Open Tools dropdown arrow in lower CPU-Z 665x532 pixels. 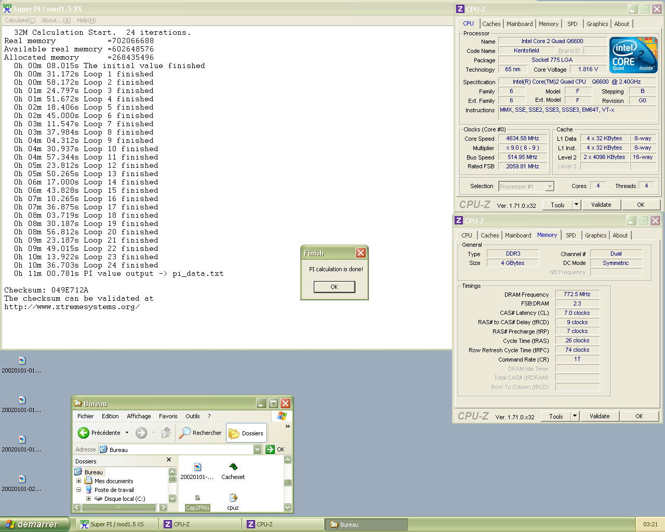[575, 416]
